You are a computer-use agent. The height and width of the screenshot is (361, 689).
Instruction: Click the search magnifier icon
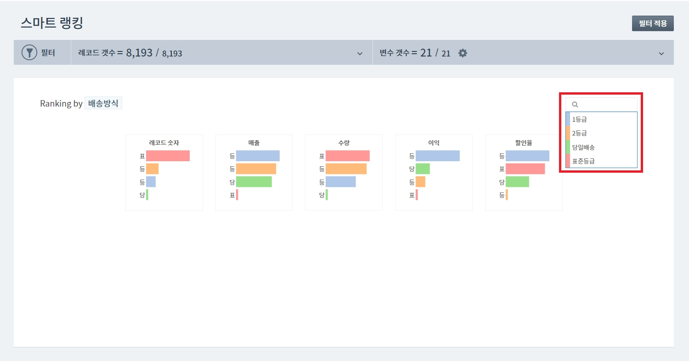click(574, 105)
